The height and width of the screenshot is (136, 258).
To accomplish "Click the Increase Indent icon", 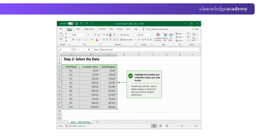I will click(117, 40).
